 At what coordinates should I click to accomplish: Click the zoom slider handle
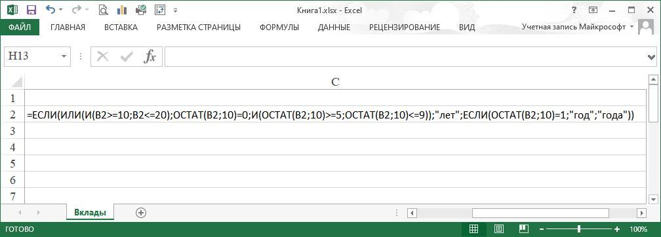[x=579, y=229]
